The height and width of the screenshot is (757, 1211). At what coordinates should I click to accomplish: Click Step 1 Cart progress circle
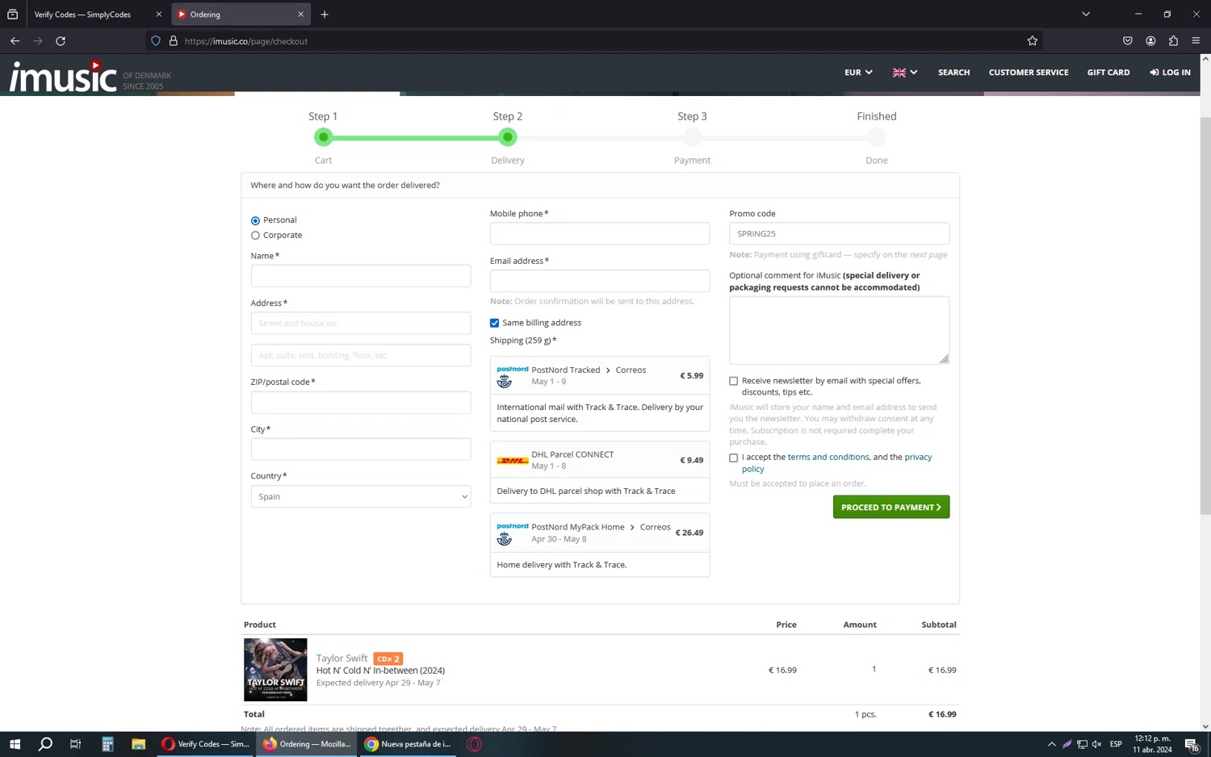click(323, 137)
